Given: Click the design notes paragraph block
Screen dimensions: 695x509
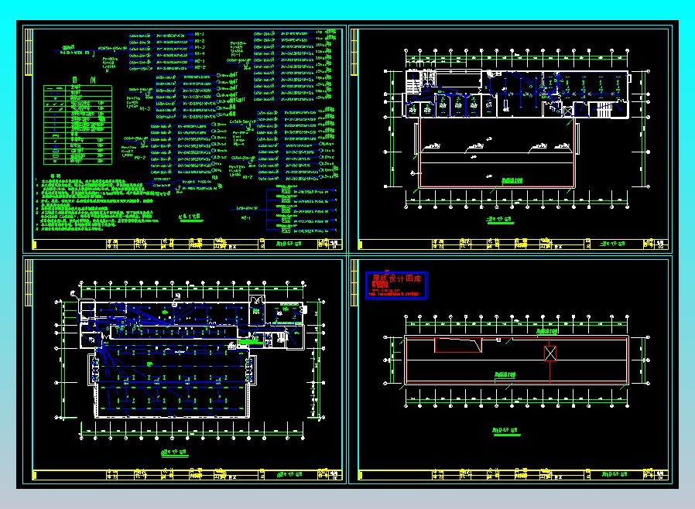Looking at the screenshot, I should (103, 204).
